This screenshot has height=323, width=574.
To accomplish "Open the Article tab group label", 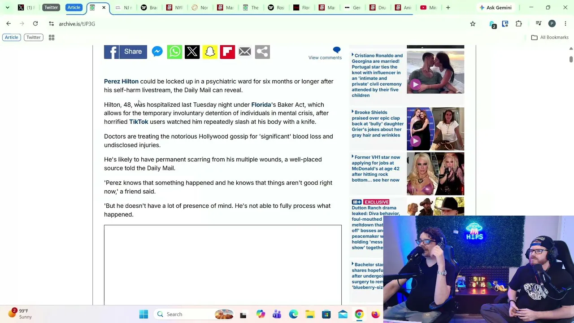I will pos(74,8).
